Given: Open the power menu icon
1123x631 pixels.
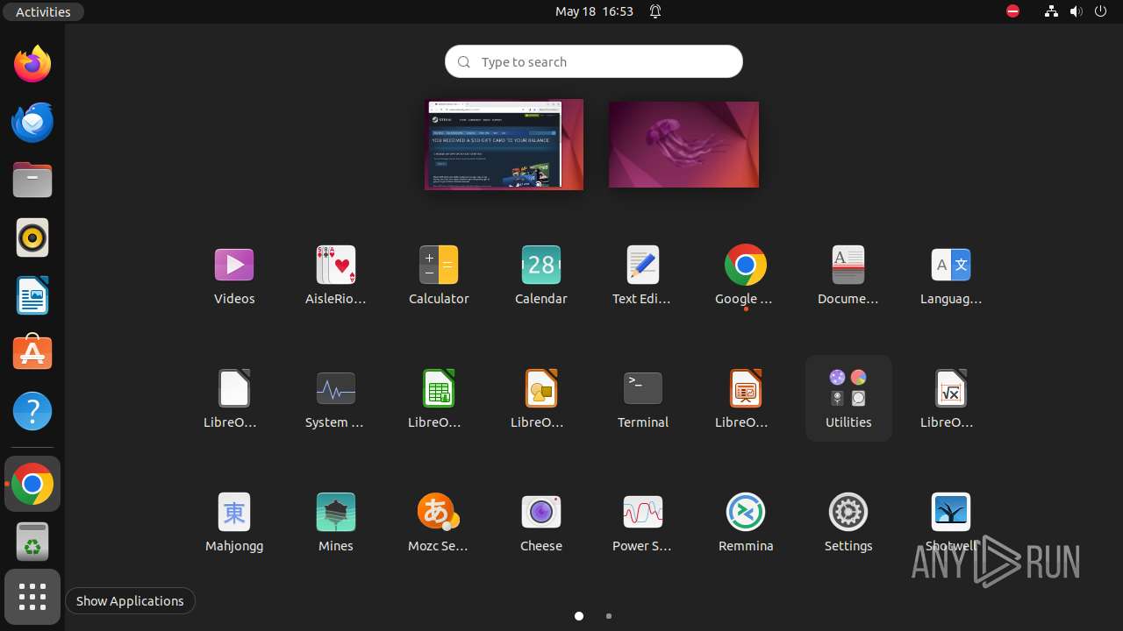Looking at the screenshot, I should tap(1101, 11).
